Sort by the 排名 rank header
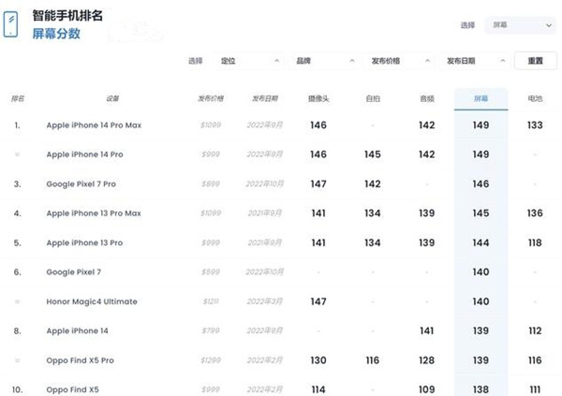The height and width of the screenshot is (396, 562). (18, 98)
